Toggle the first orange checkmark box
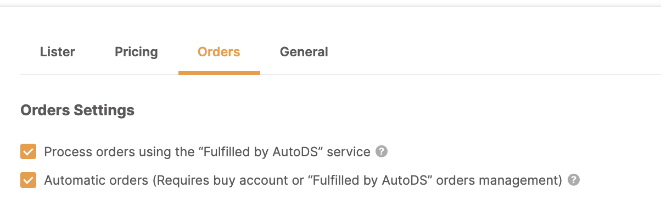The width and height of the screenshot is (661, 200). [x=29, y=151]
